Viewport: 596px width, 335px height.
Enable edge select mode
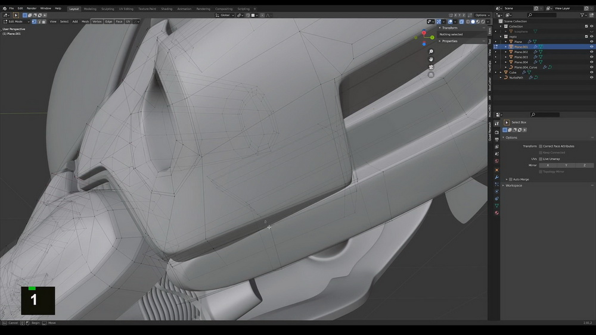tap(39, 21)
